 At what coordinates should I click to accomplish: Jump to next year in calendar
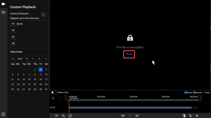click(27, 59)
